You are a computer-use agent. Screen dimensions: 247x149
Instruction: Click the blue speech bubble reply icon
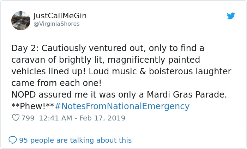13,140
